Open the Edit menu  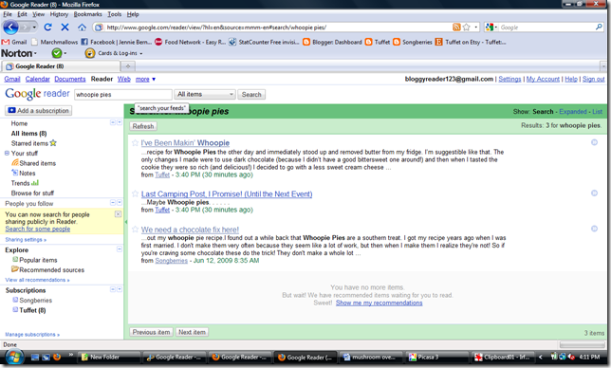[22, 14]
